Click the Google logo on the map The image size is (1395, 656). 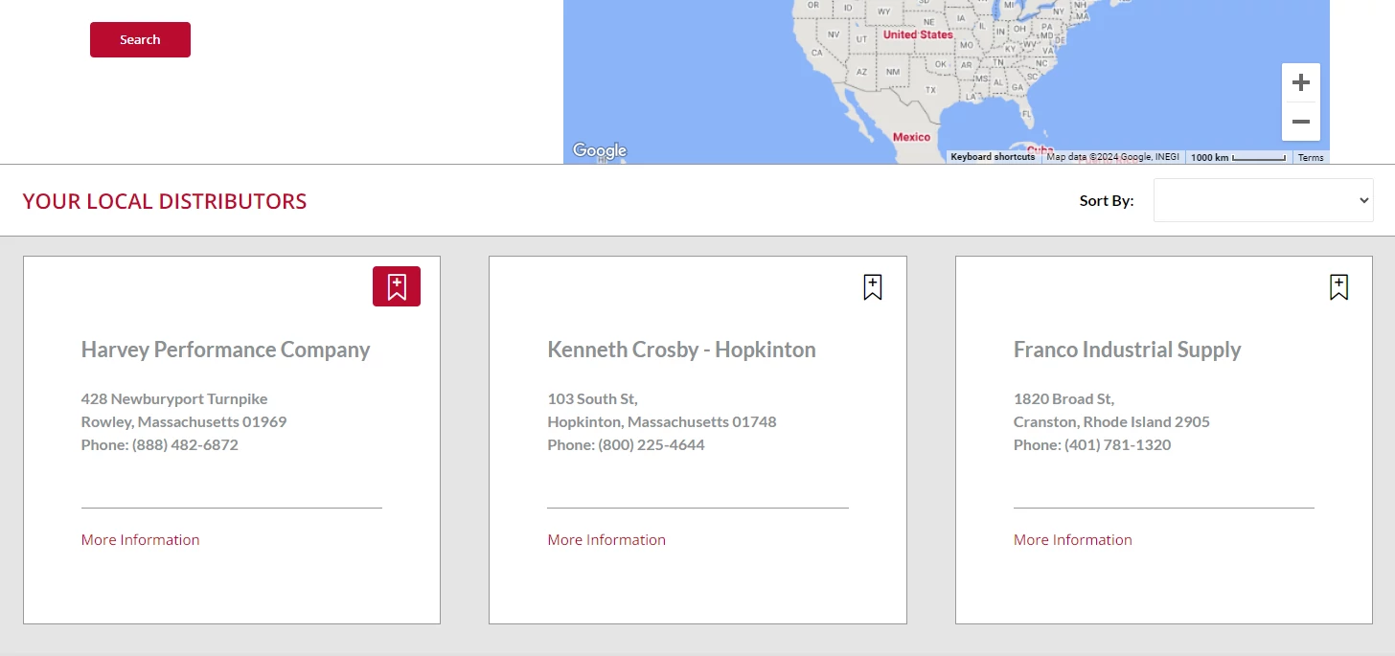[599, 150]
